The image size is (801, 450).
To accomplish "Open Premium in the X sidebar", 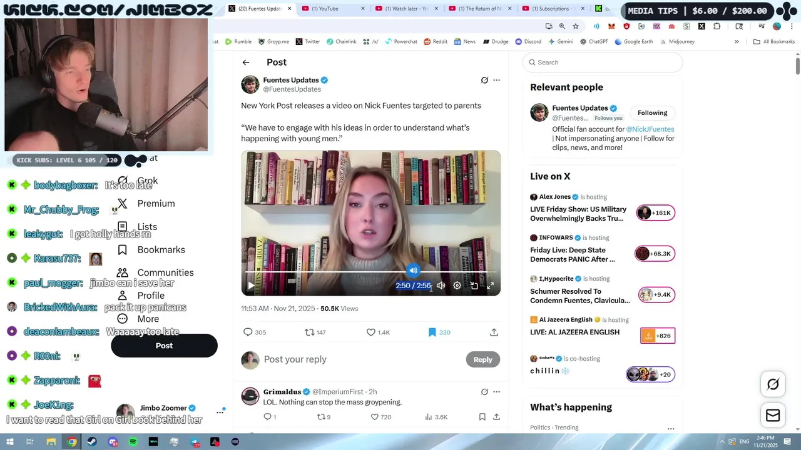I will tap(146, 204).
